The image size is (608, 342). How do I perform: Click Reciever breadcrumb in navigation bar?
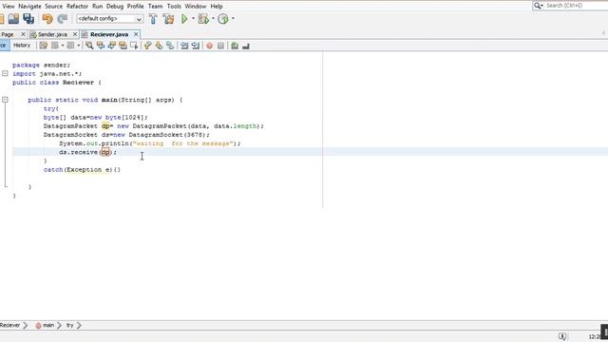pyautogui.click(x=10, y=325)
